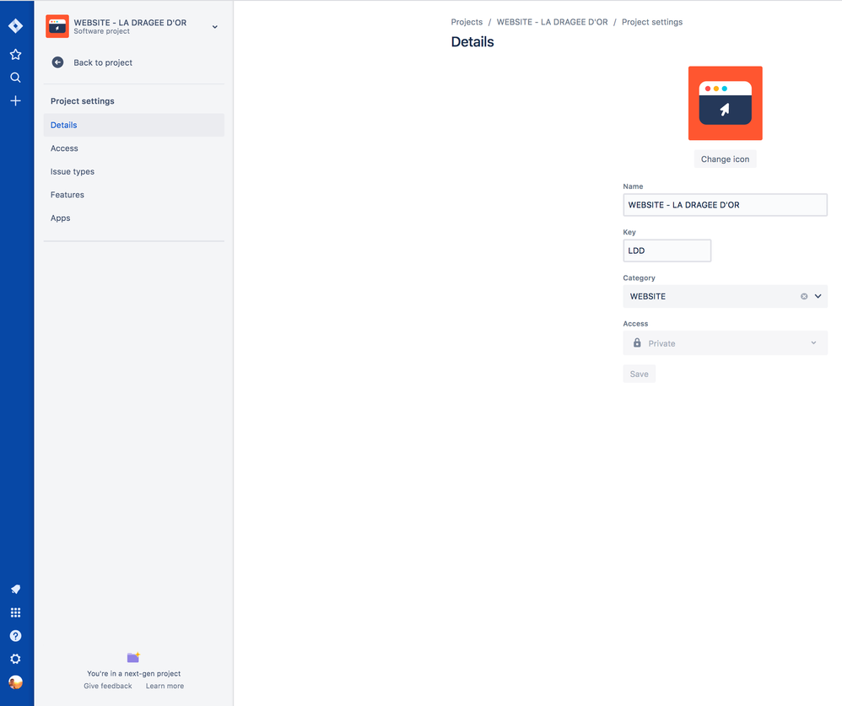Click Details page heading
This screenshot has height=706, width=842.
click(472, 42)
